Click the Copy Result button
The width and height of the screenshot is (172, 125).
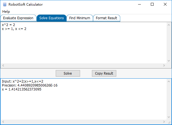click(x=104, y=73)
